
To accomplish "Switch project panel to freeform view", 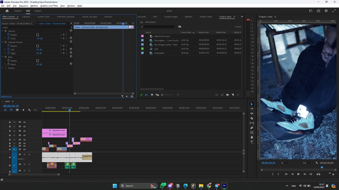I will [157, 95].
